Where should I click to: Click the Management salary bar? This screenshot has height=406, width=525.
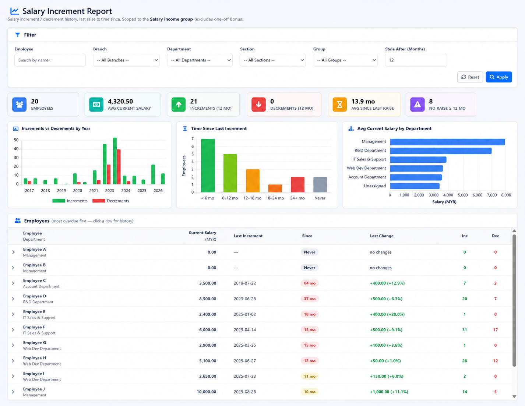(x=447, y=142)
